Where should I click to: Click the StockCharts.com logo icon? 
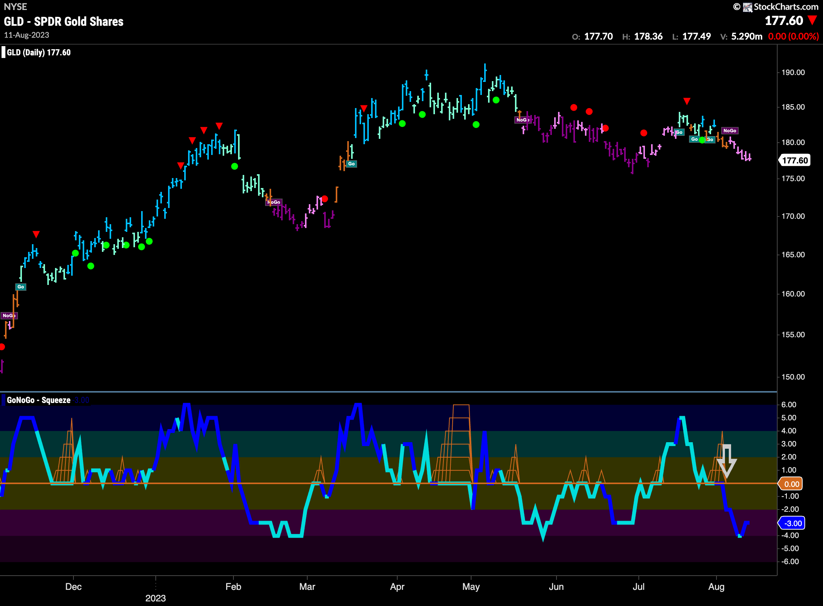coord(748,7)
